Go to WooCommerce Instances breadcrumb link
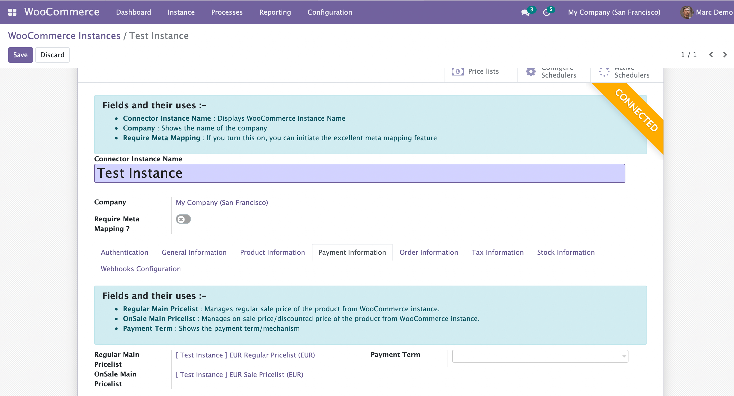Screen dimensions: 734x396 pyautogui.click(x=64, y=36)
